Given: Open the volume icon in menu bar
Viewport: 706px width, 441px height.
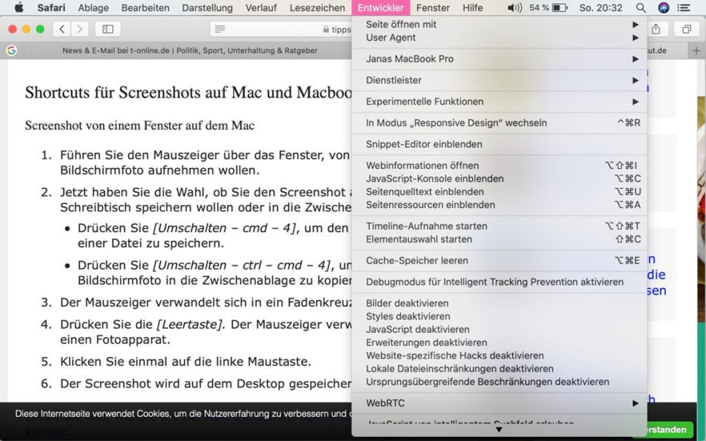Looking at the screenshot, I should 514,8.
